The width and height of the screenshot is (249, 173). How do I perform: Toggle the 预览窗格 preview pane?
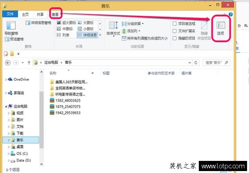tap(14, 39)
